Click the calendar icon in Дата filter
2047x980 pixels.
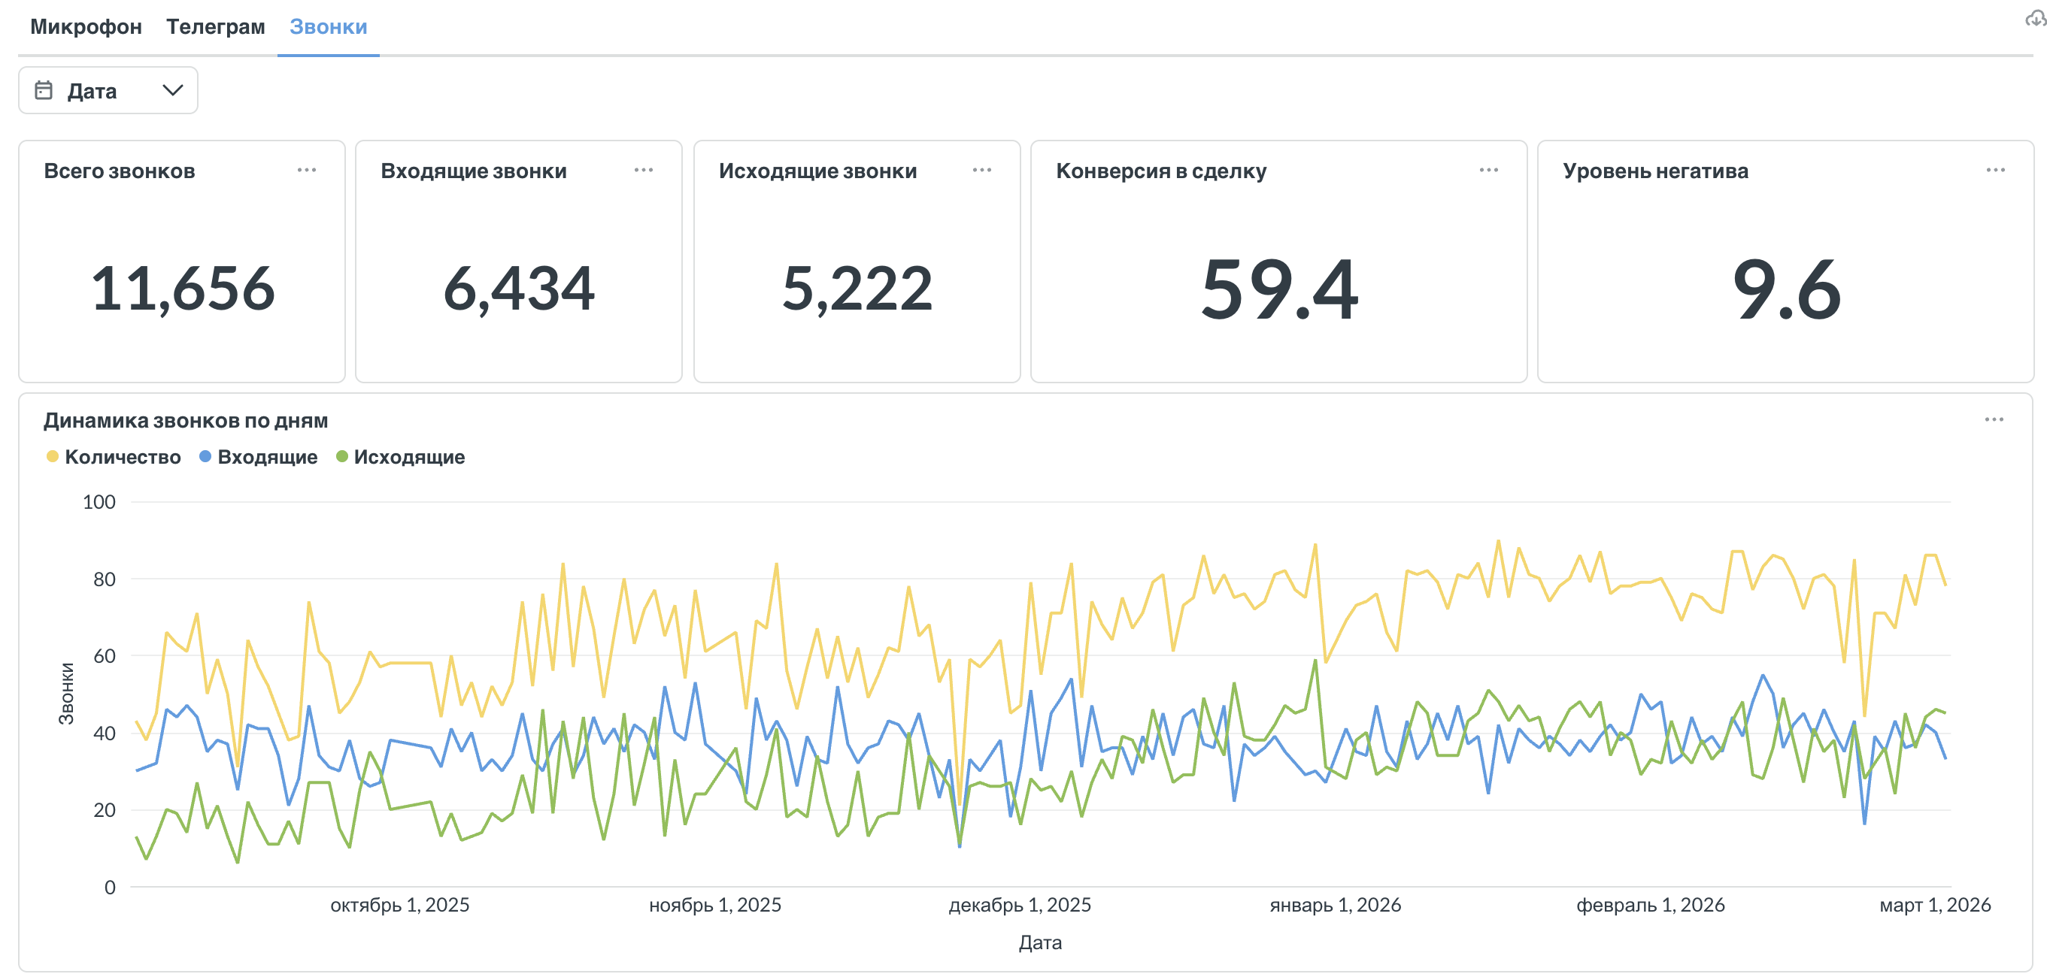coord(44,90)
